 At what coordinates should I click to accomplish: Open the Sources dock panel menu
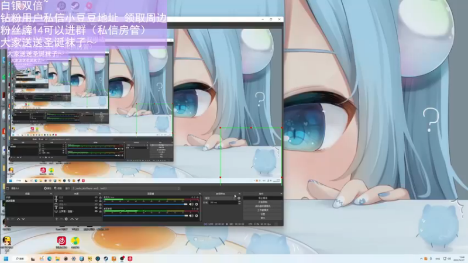(100, 194)
